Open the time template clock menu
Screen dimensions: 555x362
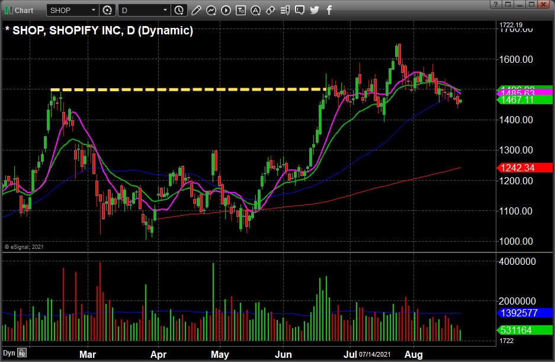tap(179, 10)
